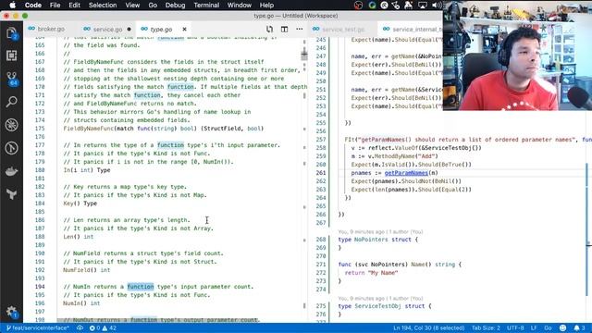Open the errors and warnings count

pos(103,328)
